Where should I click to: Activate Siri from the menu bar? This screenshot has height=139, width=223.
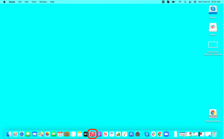click(195, 2)
